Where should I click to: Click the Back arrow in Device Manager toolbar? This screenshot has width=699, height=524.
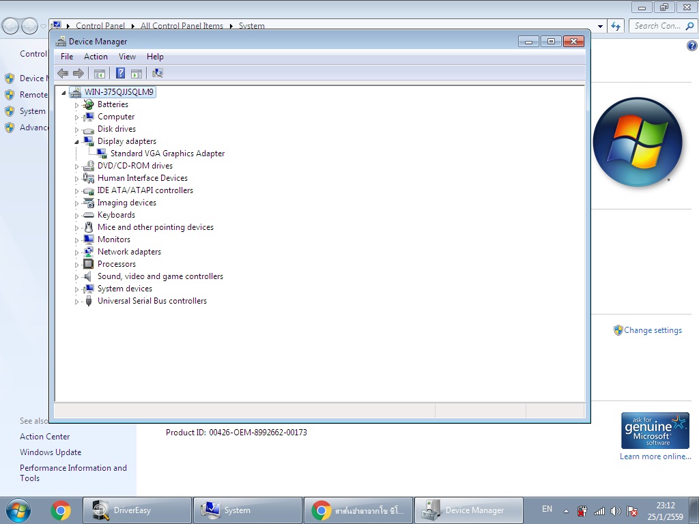click(63, 73)
